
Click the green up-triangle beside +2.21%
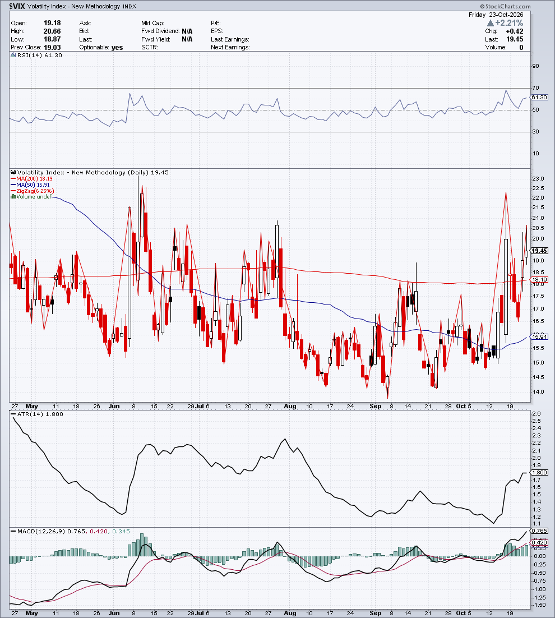491,23
